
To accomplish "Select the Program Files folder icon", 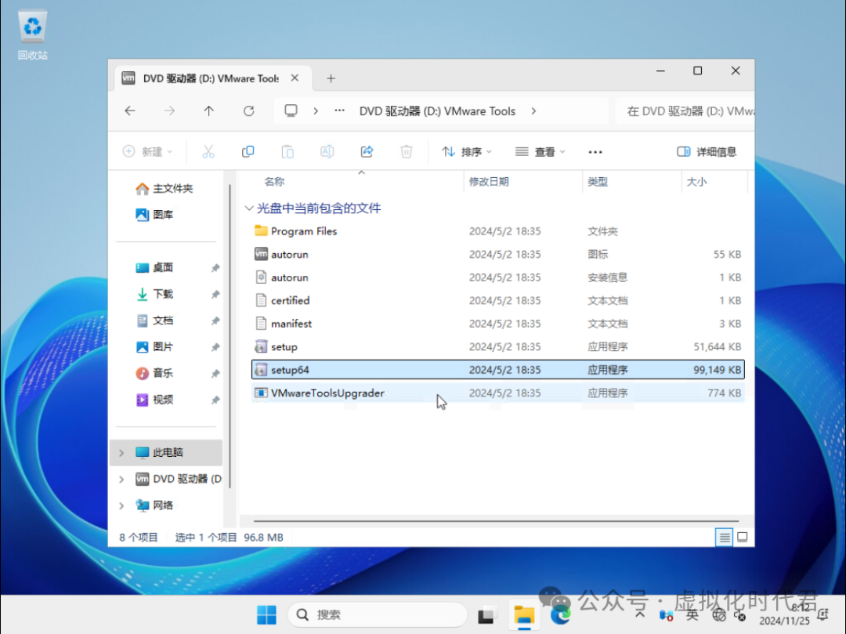I will tap(261, 231).
